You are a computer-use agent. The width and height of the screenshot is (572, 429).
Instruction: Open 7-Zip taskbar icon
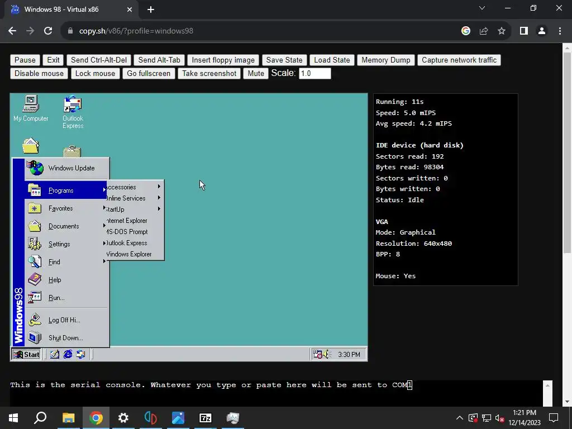pyautogui.click(x=206, y=418)
